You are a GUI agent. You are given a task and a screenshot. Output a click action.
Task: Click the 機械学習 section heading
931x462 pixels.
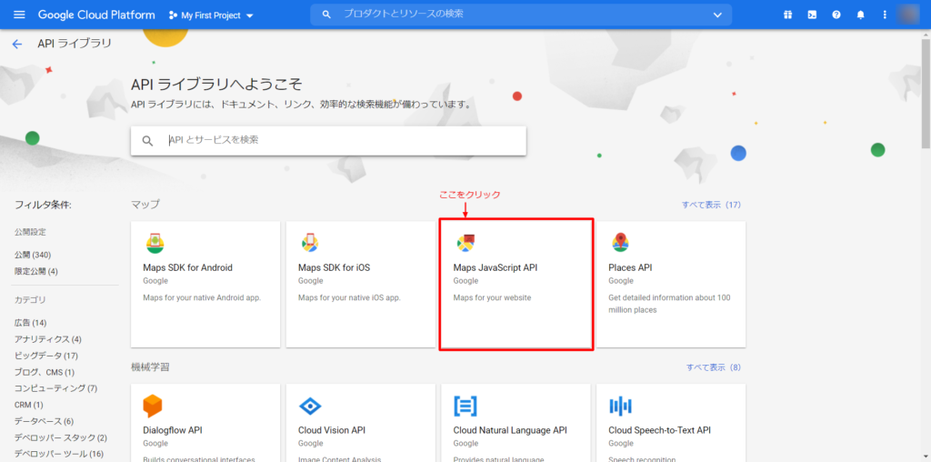(150, 367)
